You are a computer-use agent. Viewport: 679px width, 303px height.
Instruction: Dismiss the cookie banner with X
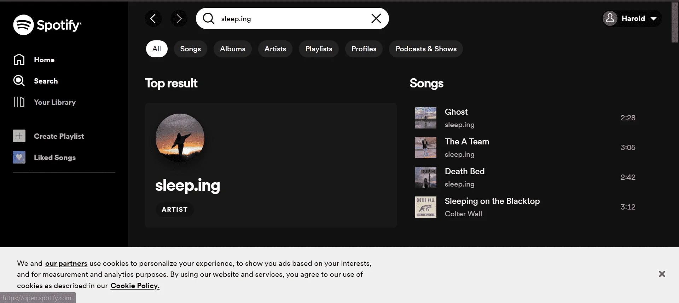(662, 274)
